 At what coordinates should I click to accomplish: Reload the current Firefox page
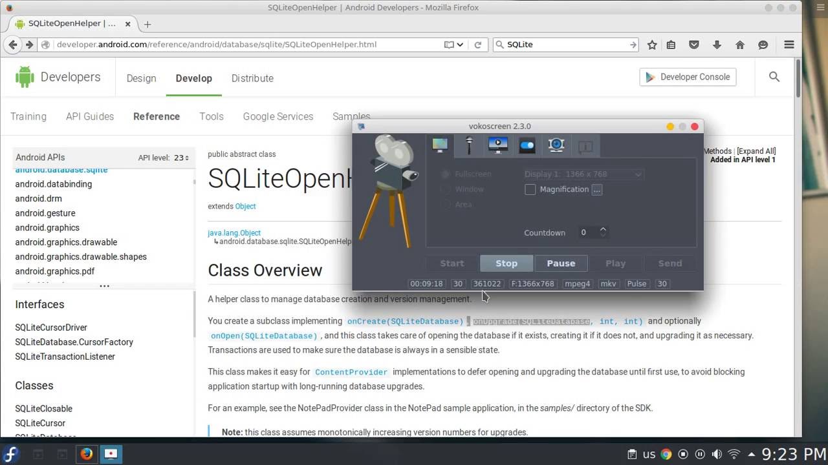tap(478, 45)
